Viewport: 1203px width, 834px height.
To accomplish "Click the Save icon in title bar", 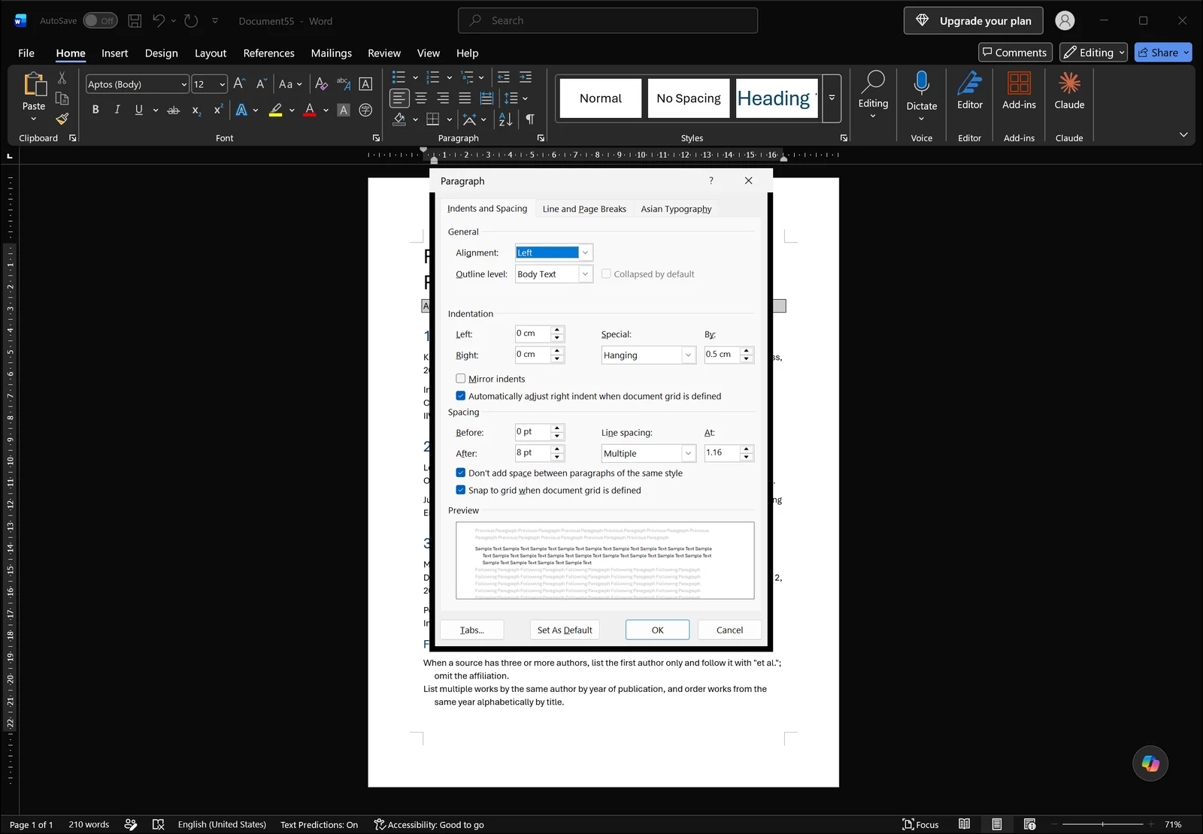I will 135,21.
